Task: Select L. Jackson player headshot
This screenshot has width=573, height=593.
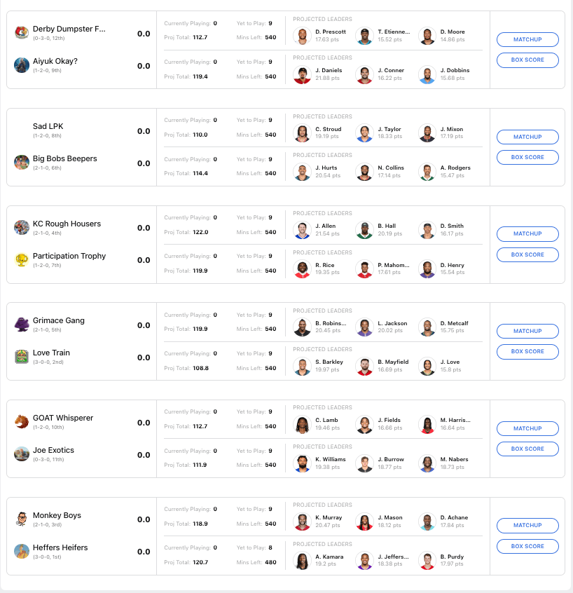Action: click(x=364, y=327)
